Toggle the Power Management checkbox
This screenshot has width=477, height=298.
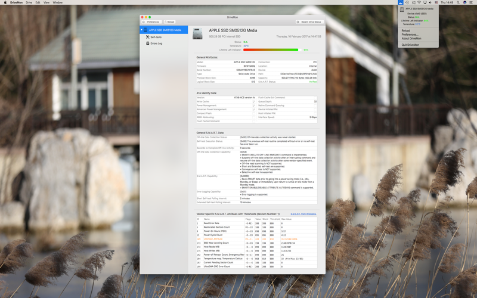tap(254, 105)
